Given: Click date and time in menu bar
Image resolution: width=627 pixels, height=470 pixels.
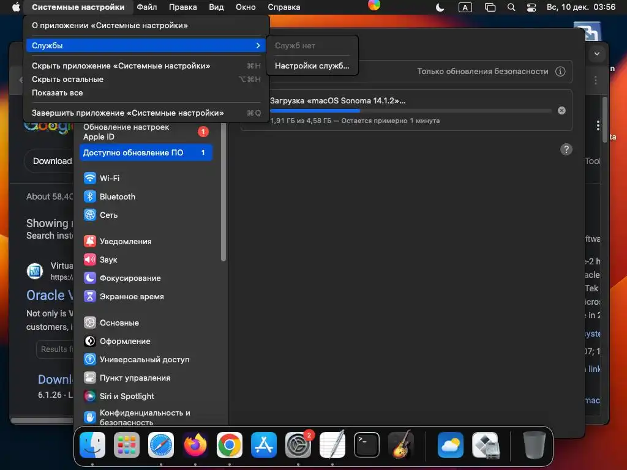Looking at the screenshot, I should pyautogui.click(x=581, y=7).
